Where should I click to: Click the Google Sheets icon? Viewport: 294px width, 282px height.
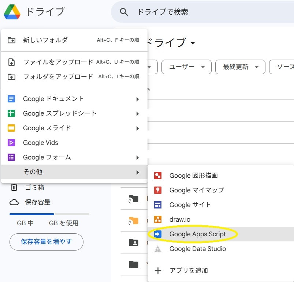[11, 113]
